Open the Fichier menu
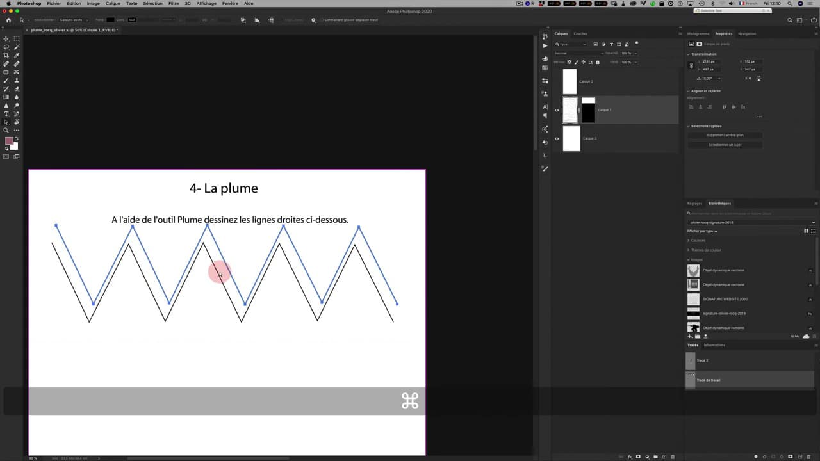The width and height of the screenshot is (820, 461). coord(54,3)
